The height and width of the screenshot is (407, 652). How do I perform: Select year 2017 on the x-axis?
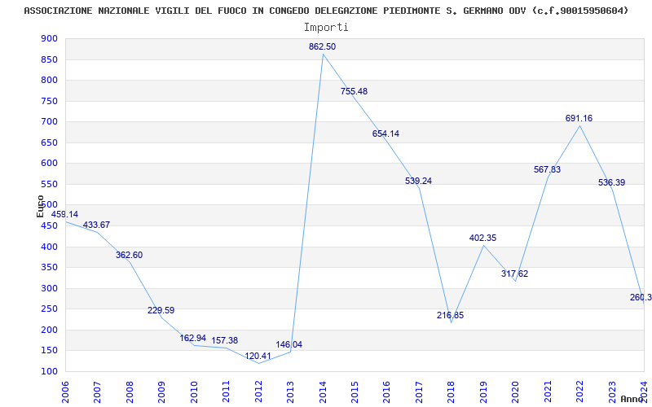click(419, 392)
